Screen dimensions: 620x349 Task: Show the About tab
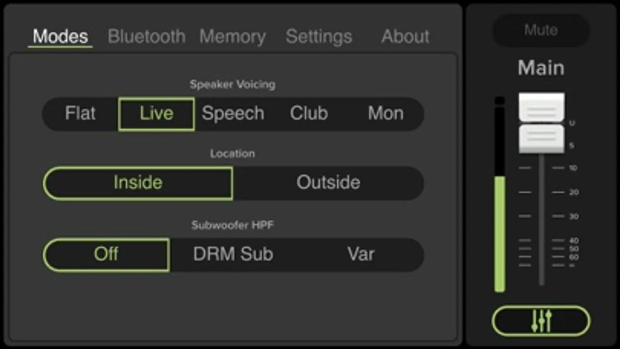click(405, 36)
